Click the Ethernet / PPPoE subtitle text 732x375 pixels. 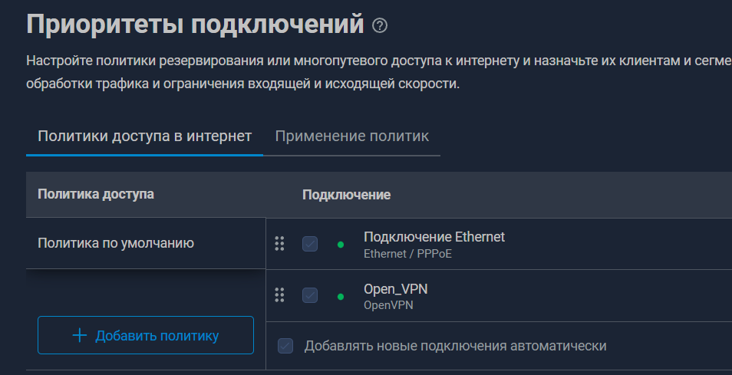point(407,253)
